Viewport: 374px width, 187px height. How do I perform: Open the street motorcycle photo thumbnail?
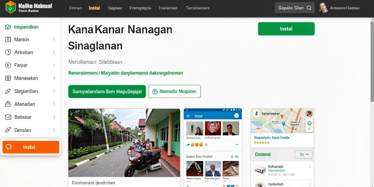point(124,143)
